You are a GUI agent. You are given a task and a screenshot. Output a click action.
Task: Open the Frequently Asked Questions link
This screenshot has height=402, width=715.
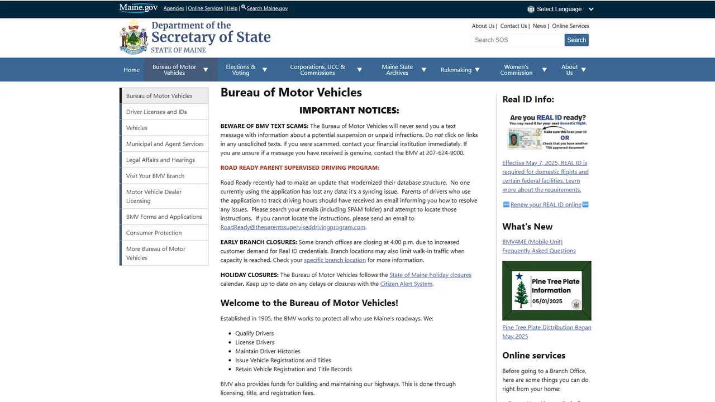tap(539, 251)
